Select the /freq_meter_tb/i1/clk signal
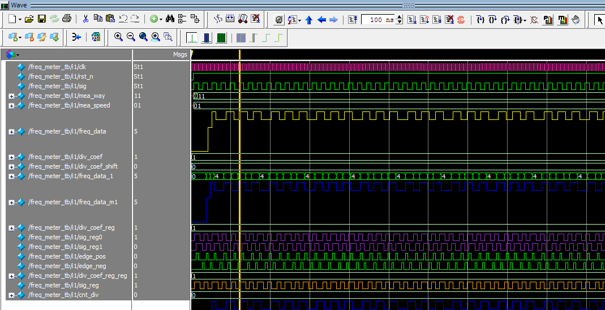This screenshot has height=310, width=605. [x=58, y=67]
